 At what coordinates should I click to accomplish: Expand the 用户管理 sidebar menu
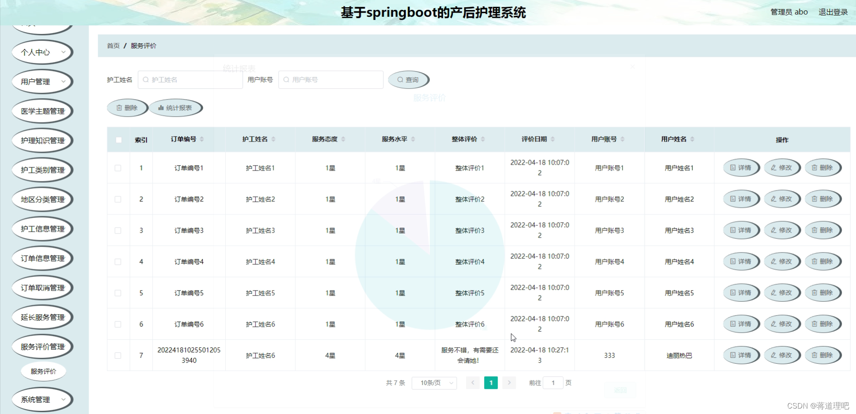pos(42,81)
